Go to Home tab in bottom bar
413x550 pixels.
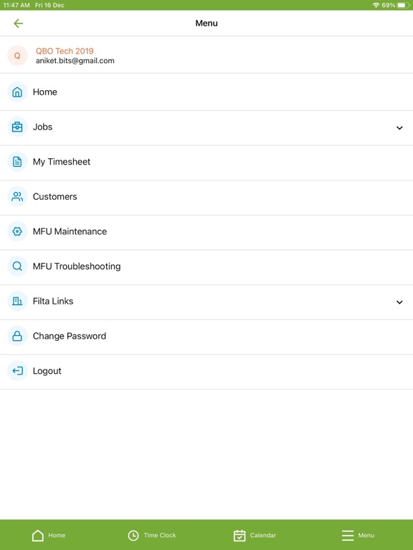click(49, 535)
